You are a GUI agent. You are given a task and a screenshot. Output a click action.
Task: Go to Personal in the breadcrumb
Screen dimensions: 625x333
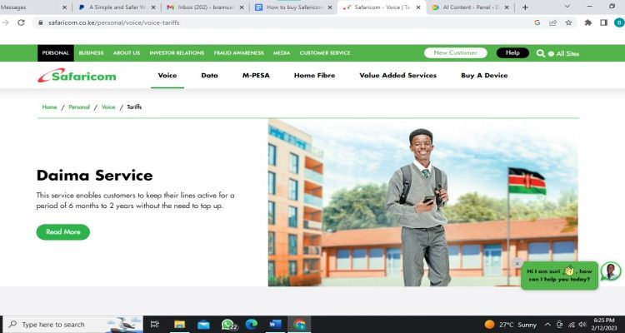point(79,107)
